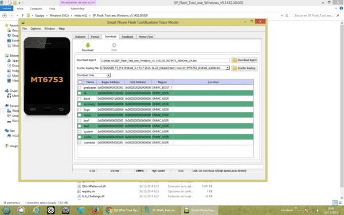
Task: Open the Flash Tool Window menu
Action: point(49,29)
